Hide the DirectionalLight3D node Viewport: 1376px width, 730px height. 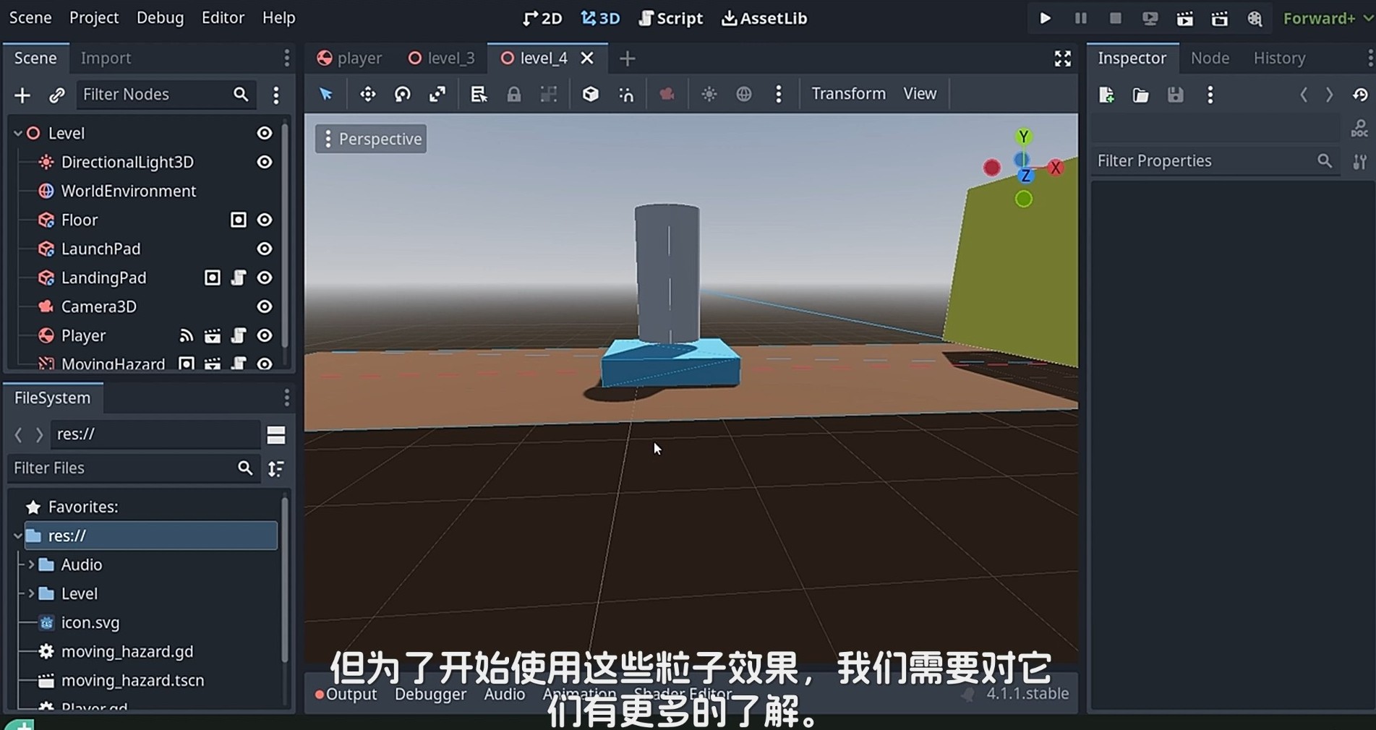(265, 162)
